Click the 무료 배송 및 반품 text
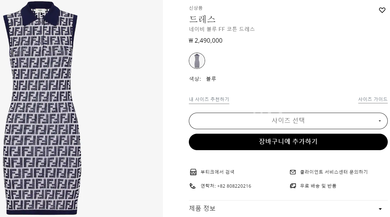Viewport: 390px width, 217px height. click(318, 186)
